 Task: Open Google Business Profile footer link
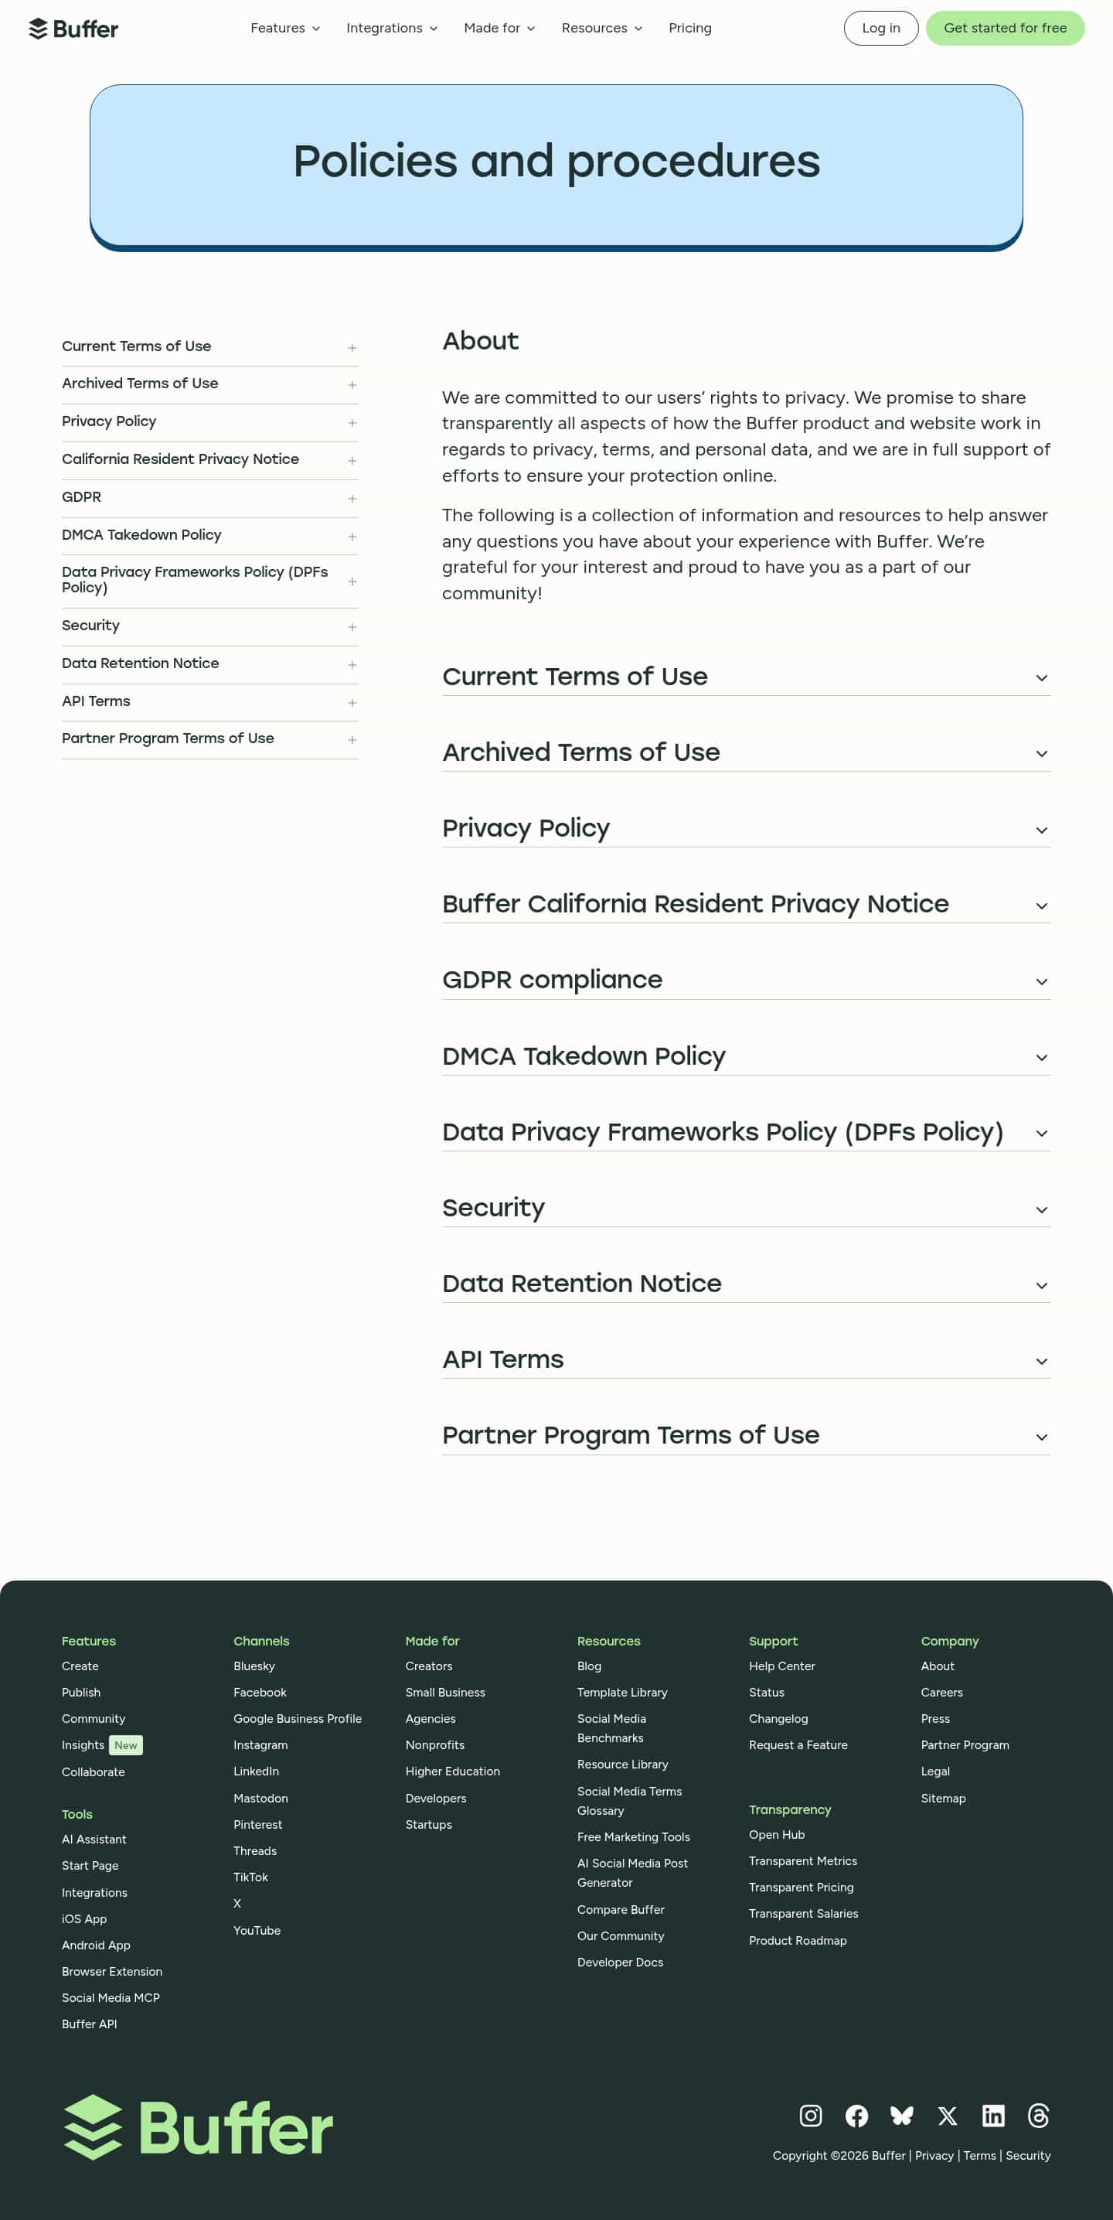(298, 1718)
